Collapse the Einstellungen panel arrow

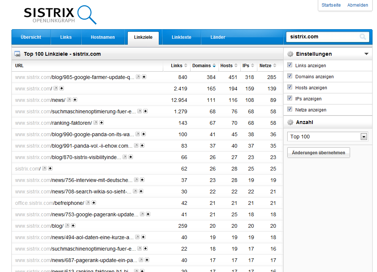[x=366, y=54]
